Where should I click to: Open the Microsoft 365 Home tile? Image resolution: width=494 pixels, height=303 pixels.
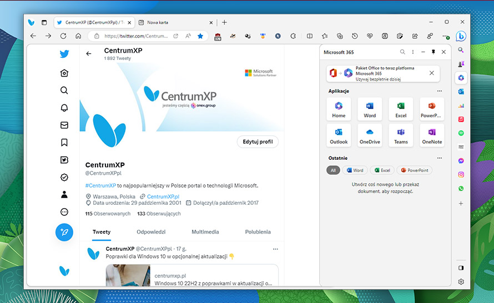pos(339,109)
